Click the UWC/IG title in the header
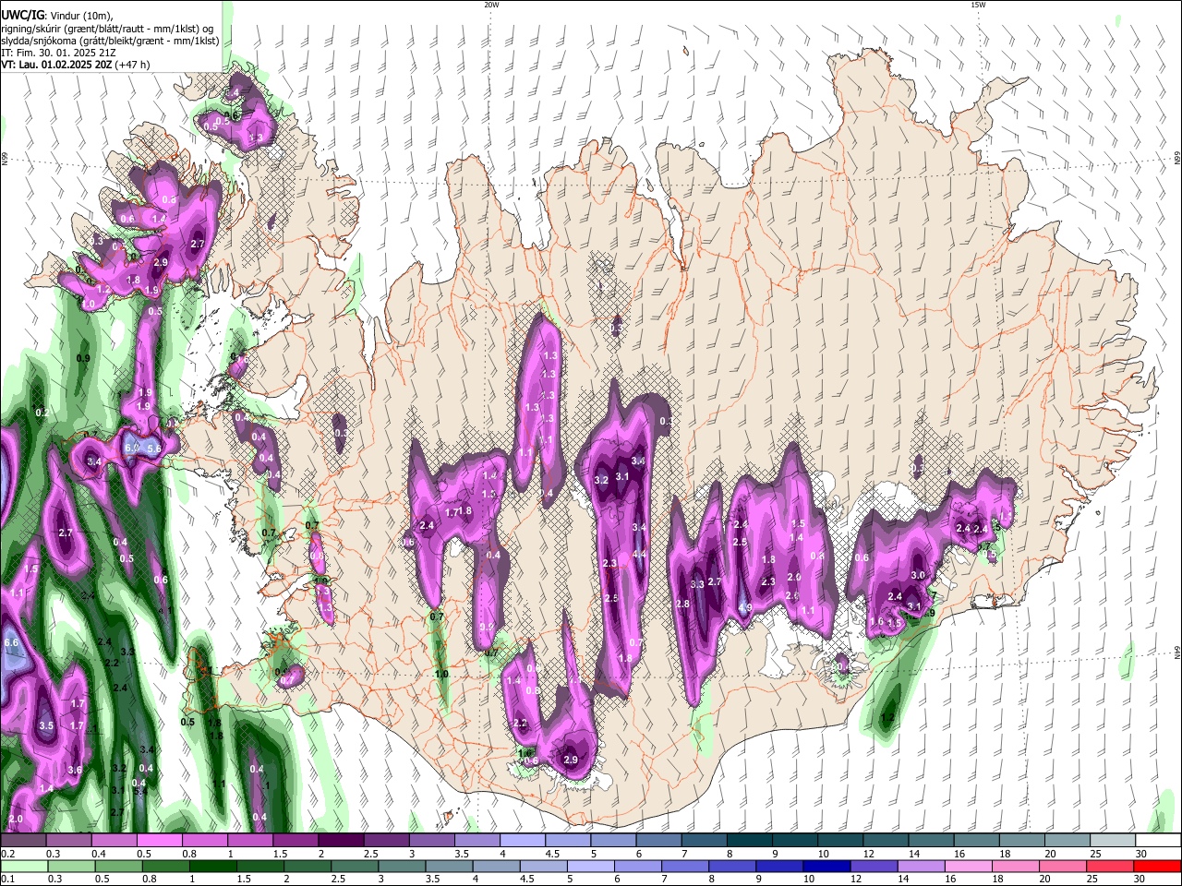 click(x=22, y=15)
